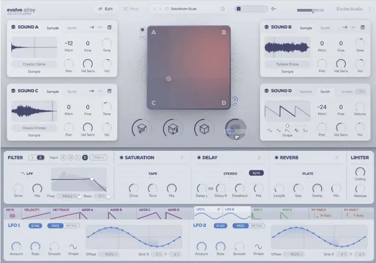376x263 pixels.
Task: Click the Y axis assign icon
Action: (235, 106)
